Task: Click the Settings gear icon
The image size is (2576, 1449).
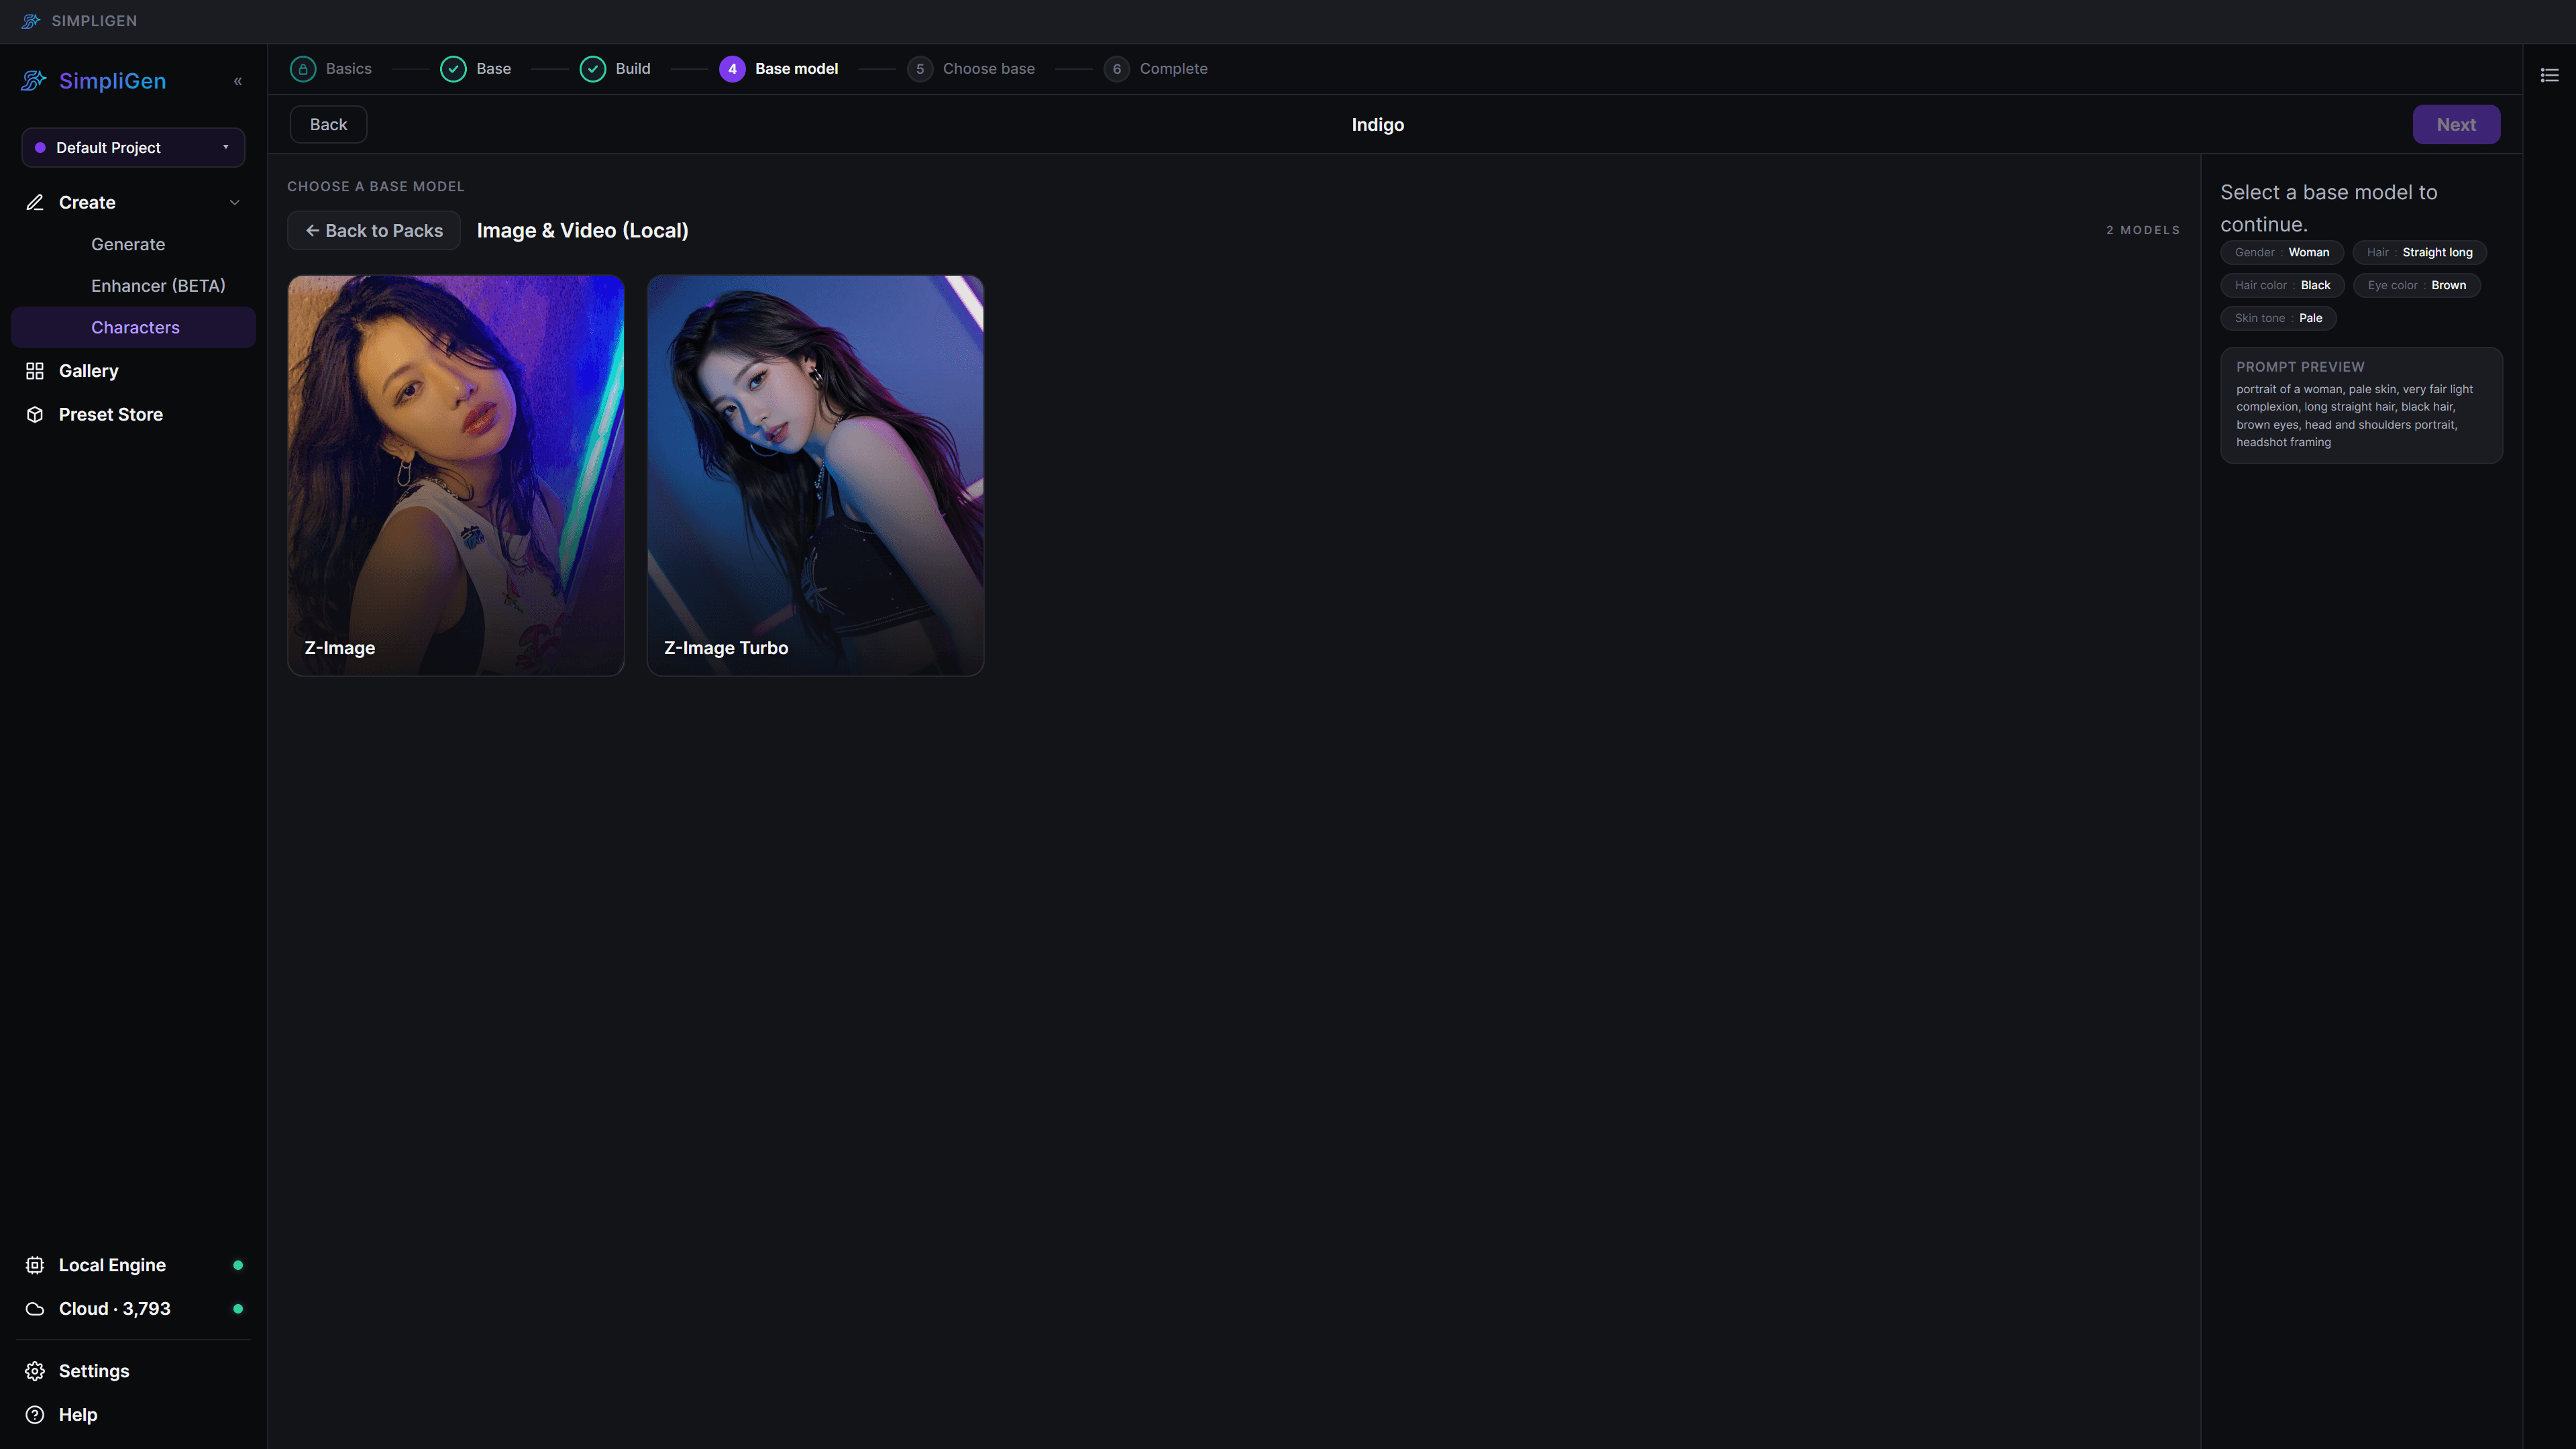Action: (x=35, y=1371)
